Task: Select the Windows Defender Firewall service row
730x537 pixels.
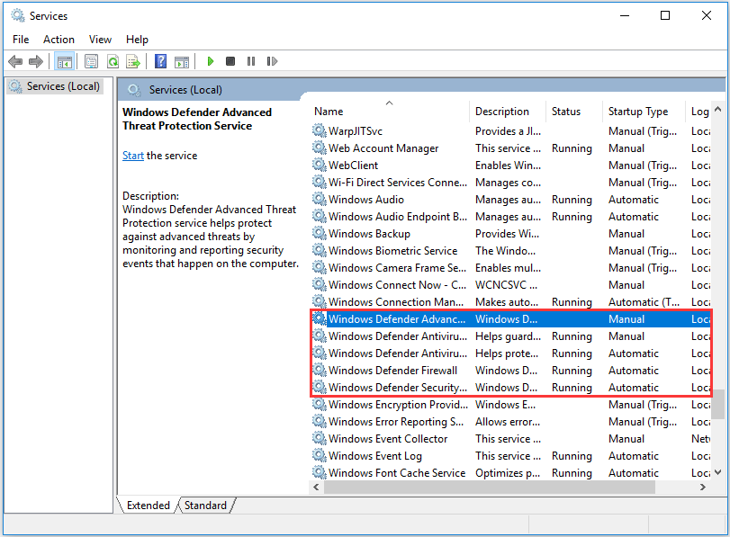Action: coord(392,371)
